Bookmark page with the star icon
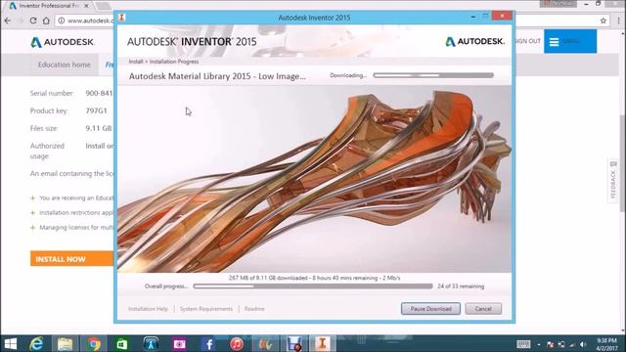The height and width of the screenshot is (352, 626). 603,21
